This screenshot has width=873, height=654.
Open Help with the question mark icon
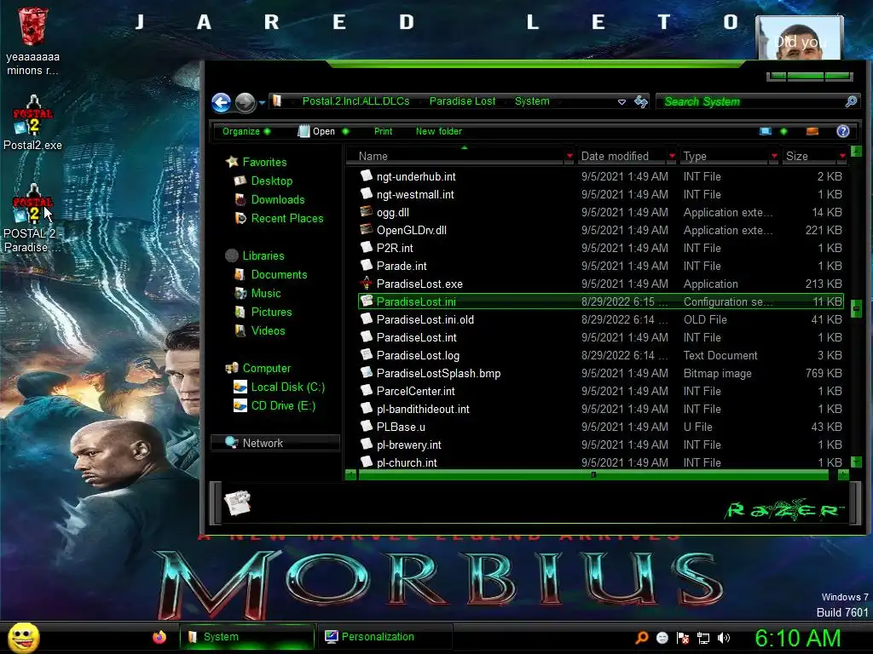tap(843, 131)
